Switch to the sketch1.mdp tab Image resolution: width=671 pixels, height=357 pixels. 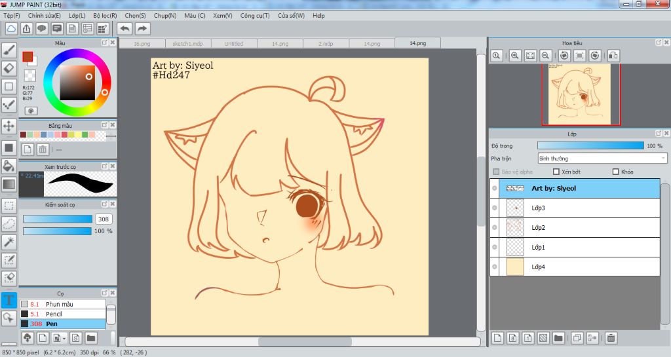pos(187,44)
